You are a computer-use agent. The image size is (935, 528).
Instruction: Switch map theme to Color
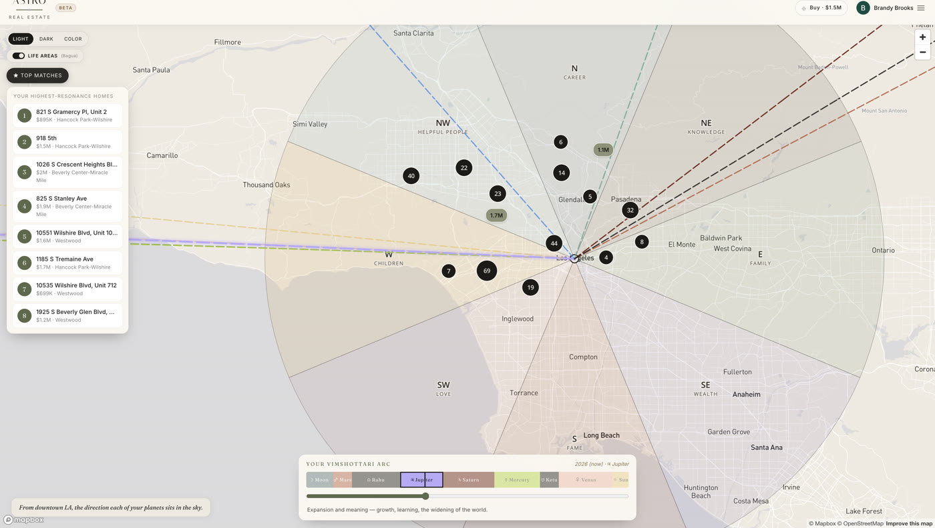coord(73,39)
